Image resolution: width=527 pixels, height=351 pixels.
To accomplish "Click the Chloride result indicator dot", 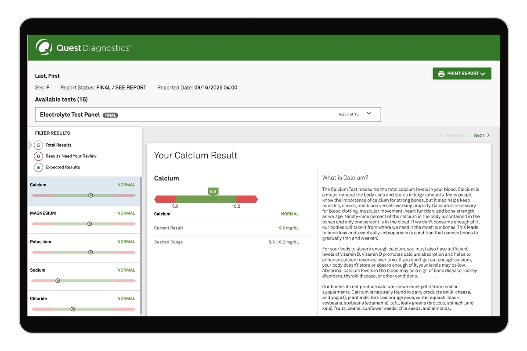I will 73,309.
